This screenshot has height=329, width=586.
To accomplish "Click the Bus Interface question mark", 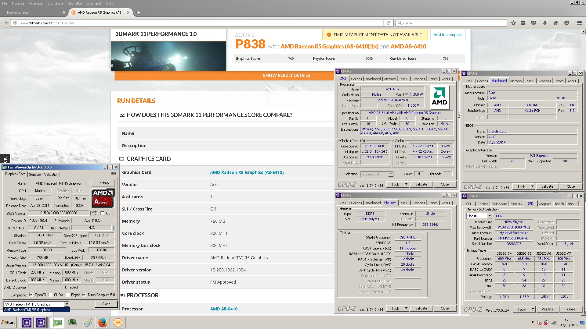I will (x=114, y=228).
